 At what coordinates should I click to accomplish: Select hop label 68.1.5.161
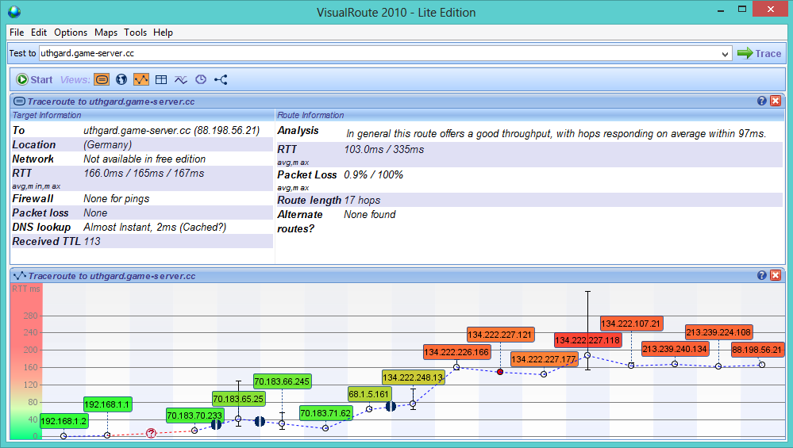pos(368,394)
